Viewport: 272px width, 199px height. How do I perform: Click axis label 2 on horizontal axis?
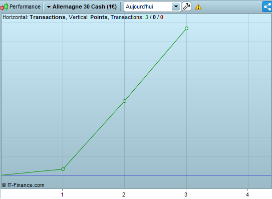click(x=124, y=194)
